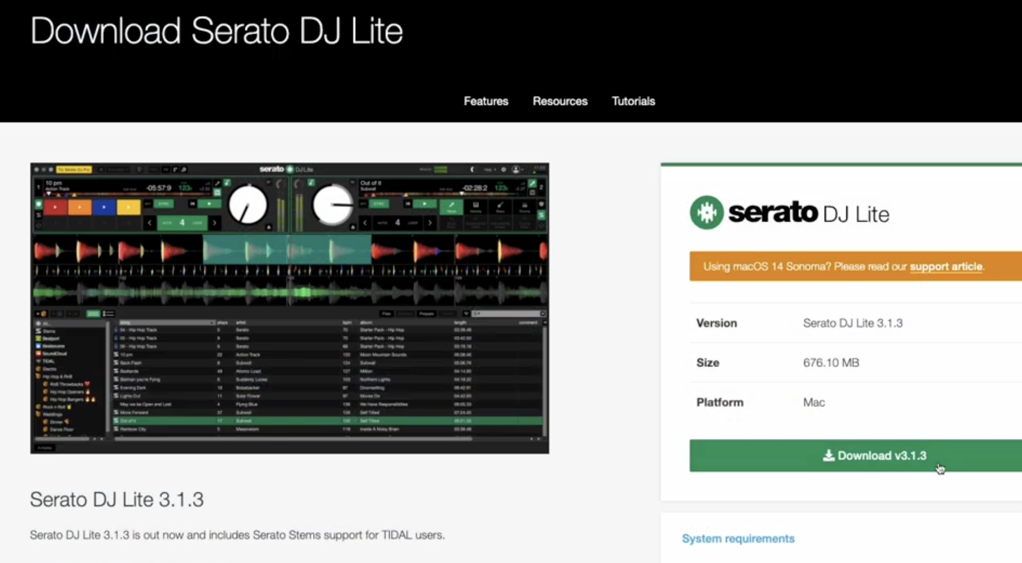
Task: Open the System requirements link
Action: point(738,538)
